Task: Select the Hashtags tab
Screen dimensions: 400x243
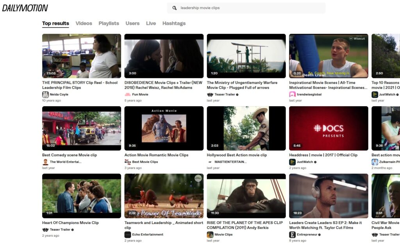Action: pos(174,23)
